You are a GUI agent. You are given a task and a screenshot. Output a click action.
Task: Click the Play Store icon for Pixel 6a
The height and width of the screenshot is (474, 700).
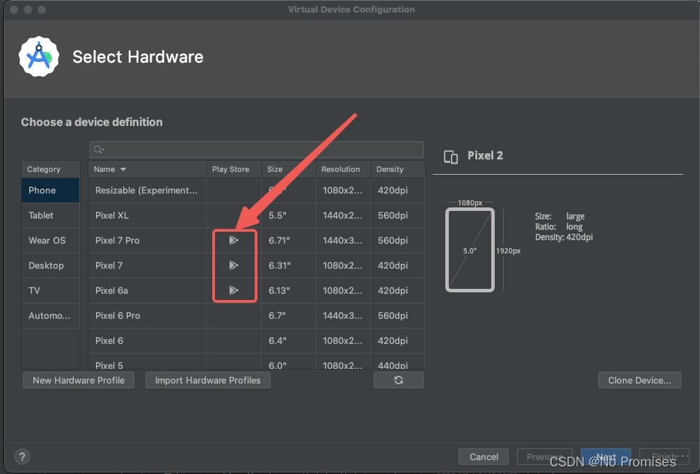point(234,290)
